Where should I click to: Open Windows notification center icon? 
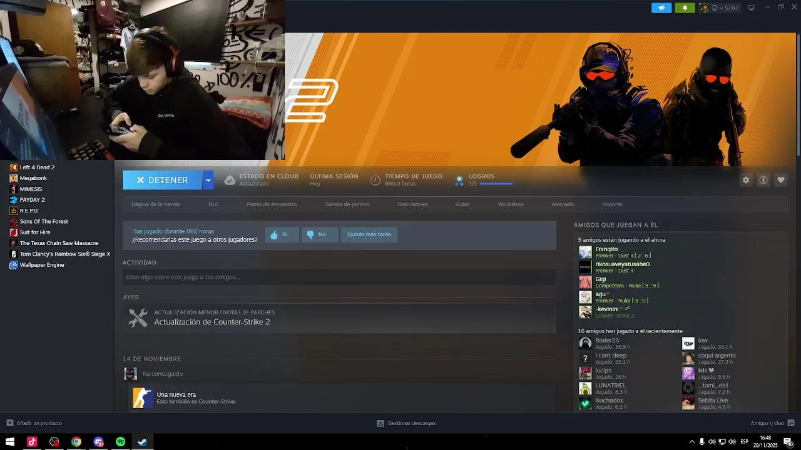coord(788,442)
